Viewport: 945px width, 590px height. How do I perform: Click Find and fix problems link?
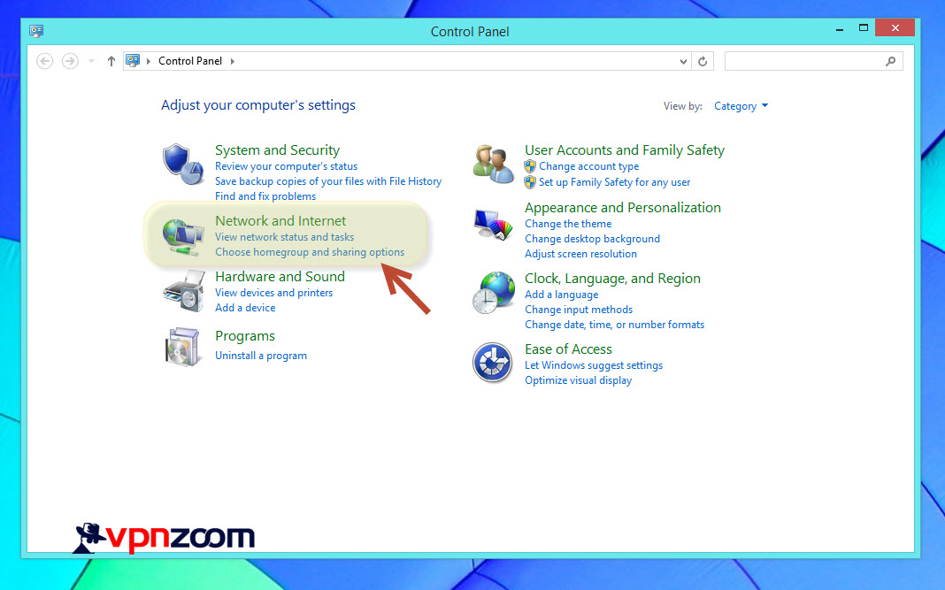click(x=265, y=196)
